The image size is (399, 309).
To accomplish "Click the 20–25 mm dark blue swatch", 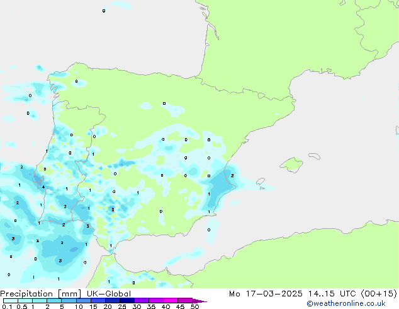I will point(113,301).
